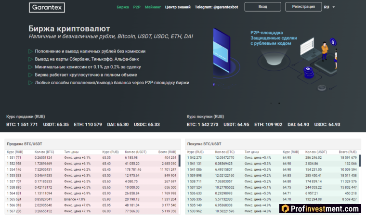This screenshot has width=366, height=218.
Task: Click the USDT: 64.95 buy rate
Action: click(x=236, y=125)
